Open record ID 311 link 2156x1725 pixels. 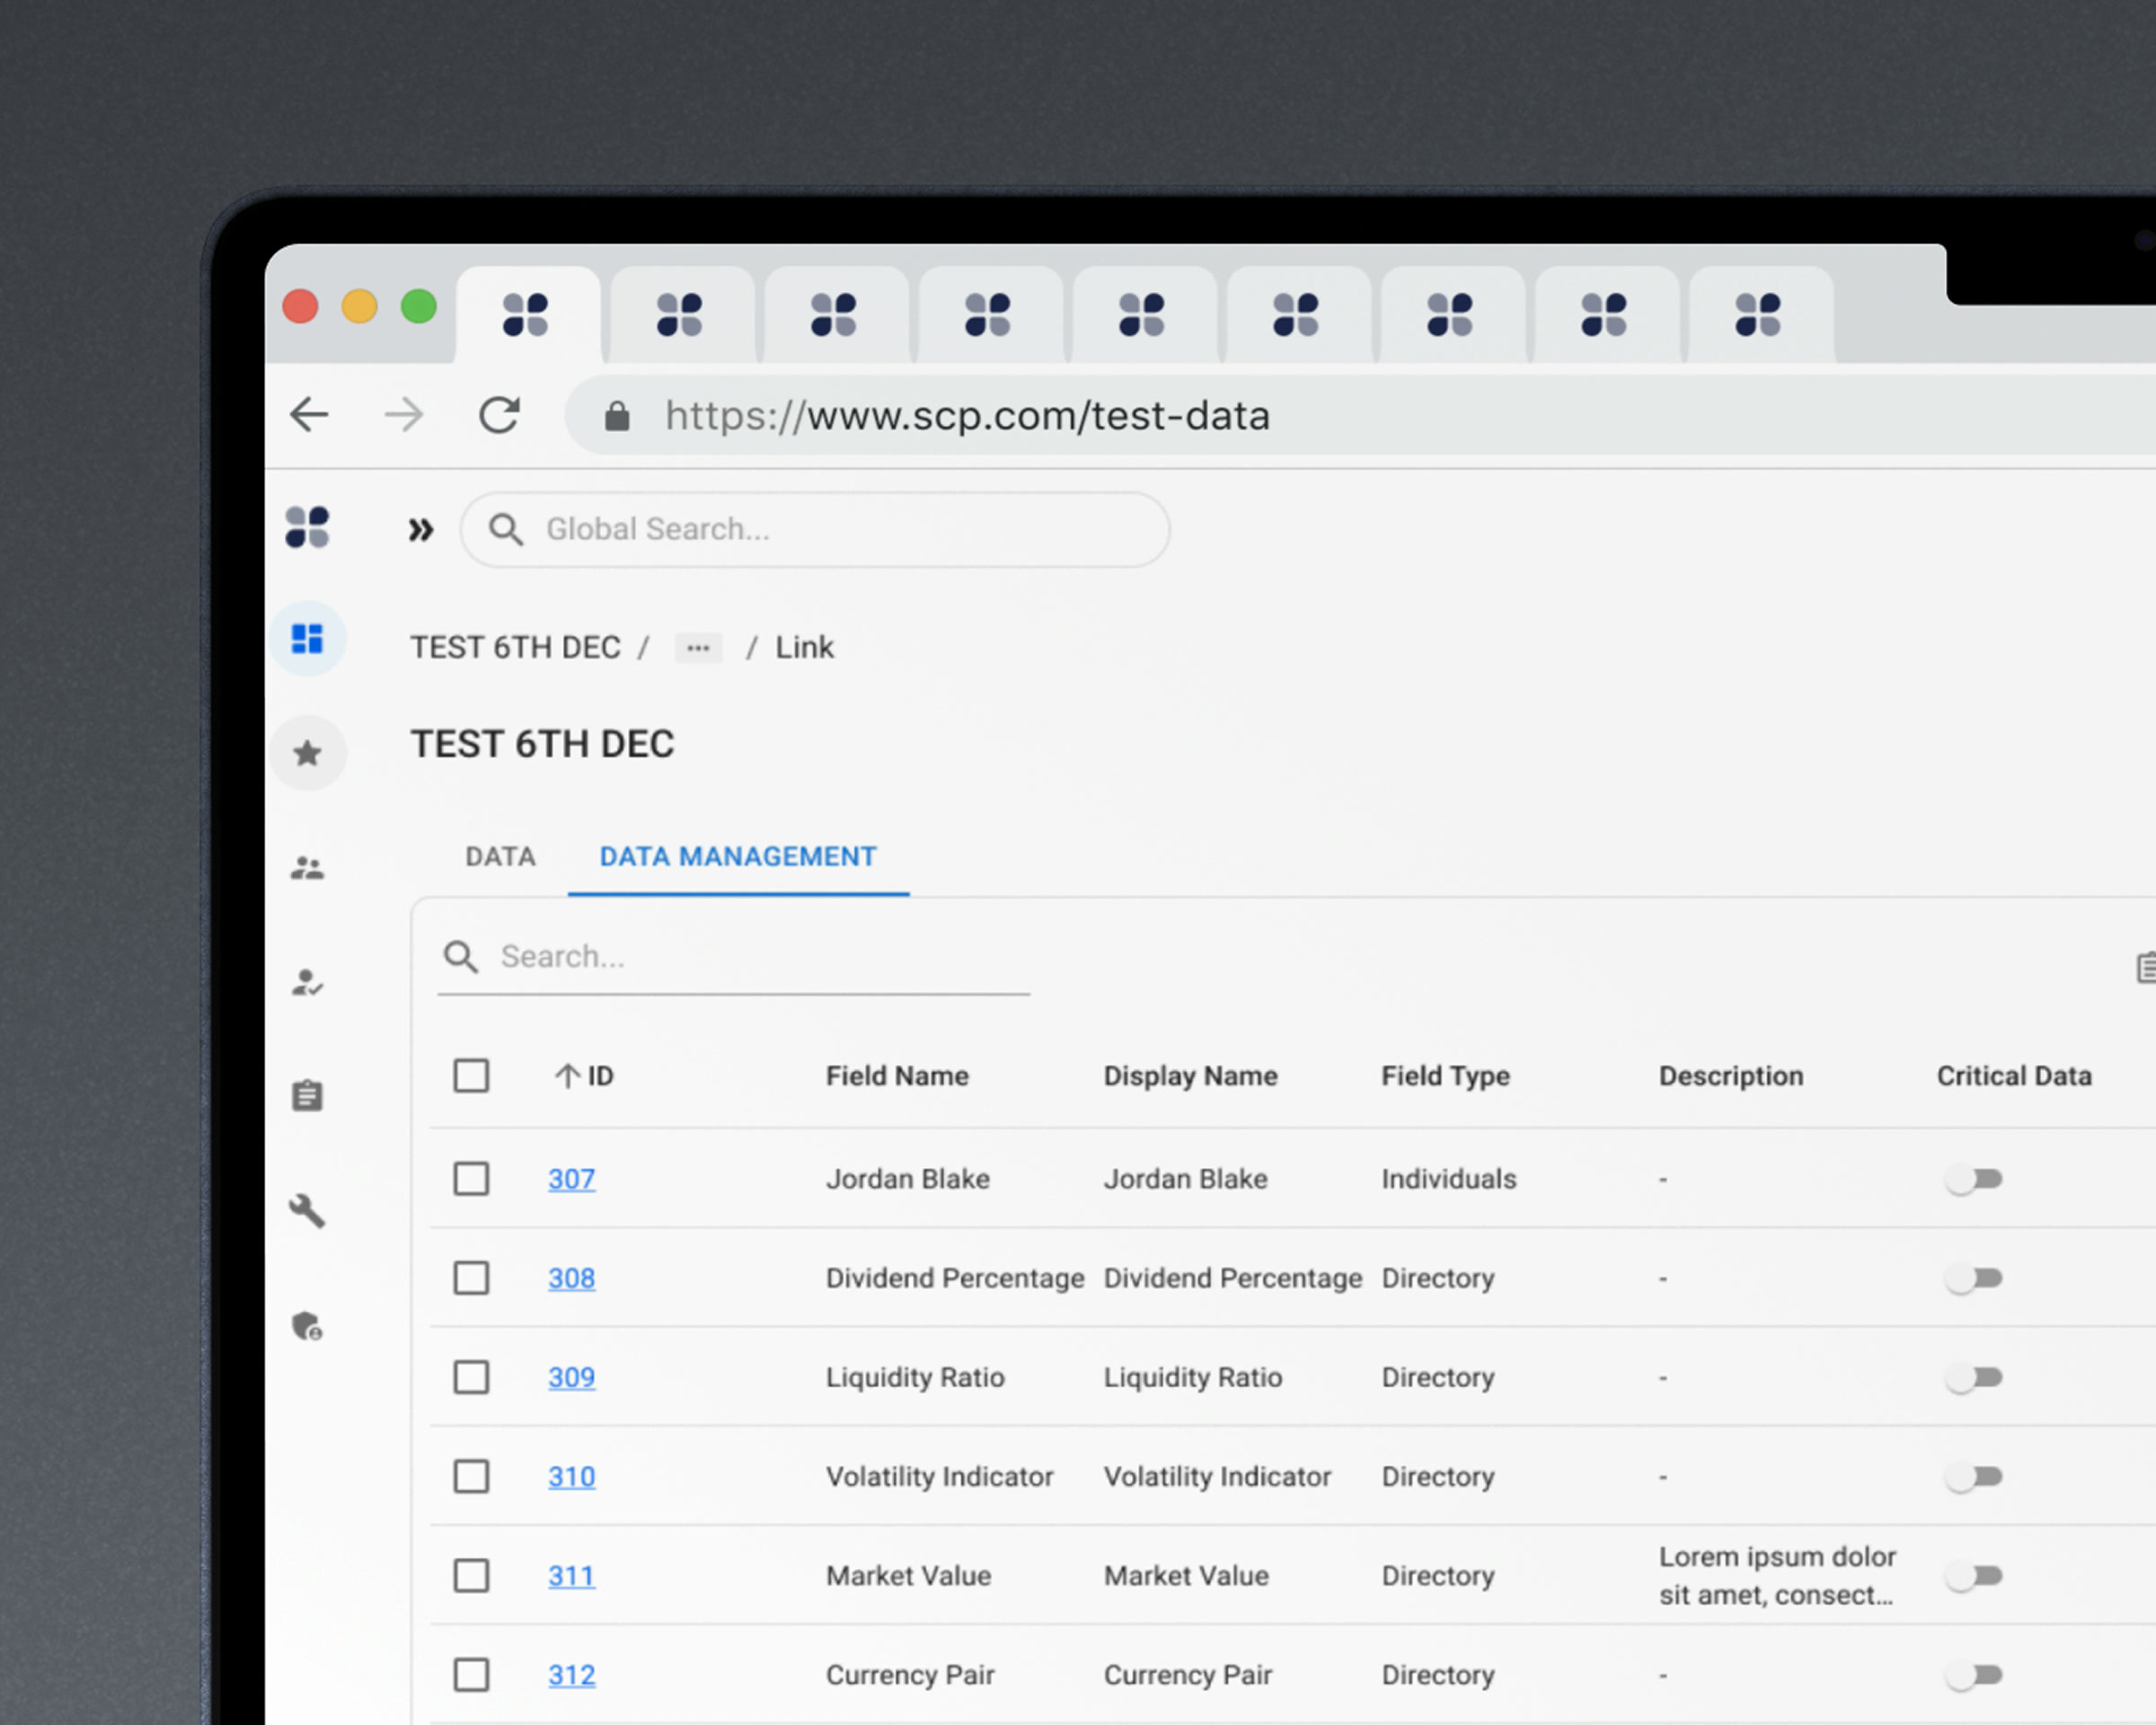click(x=571, y=1576)
